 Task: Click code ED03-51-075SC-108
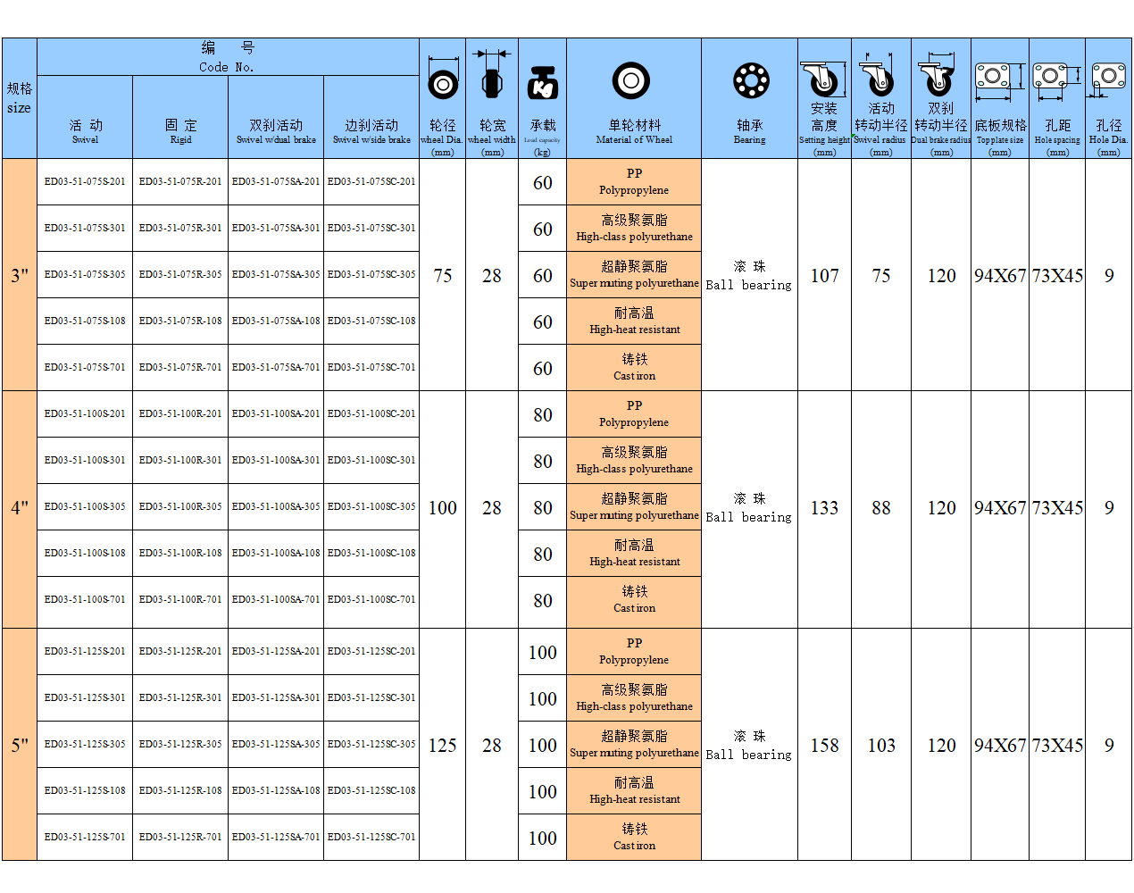click(371, 321)
